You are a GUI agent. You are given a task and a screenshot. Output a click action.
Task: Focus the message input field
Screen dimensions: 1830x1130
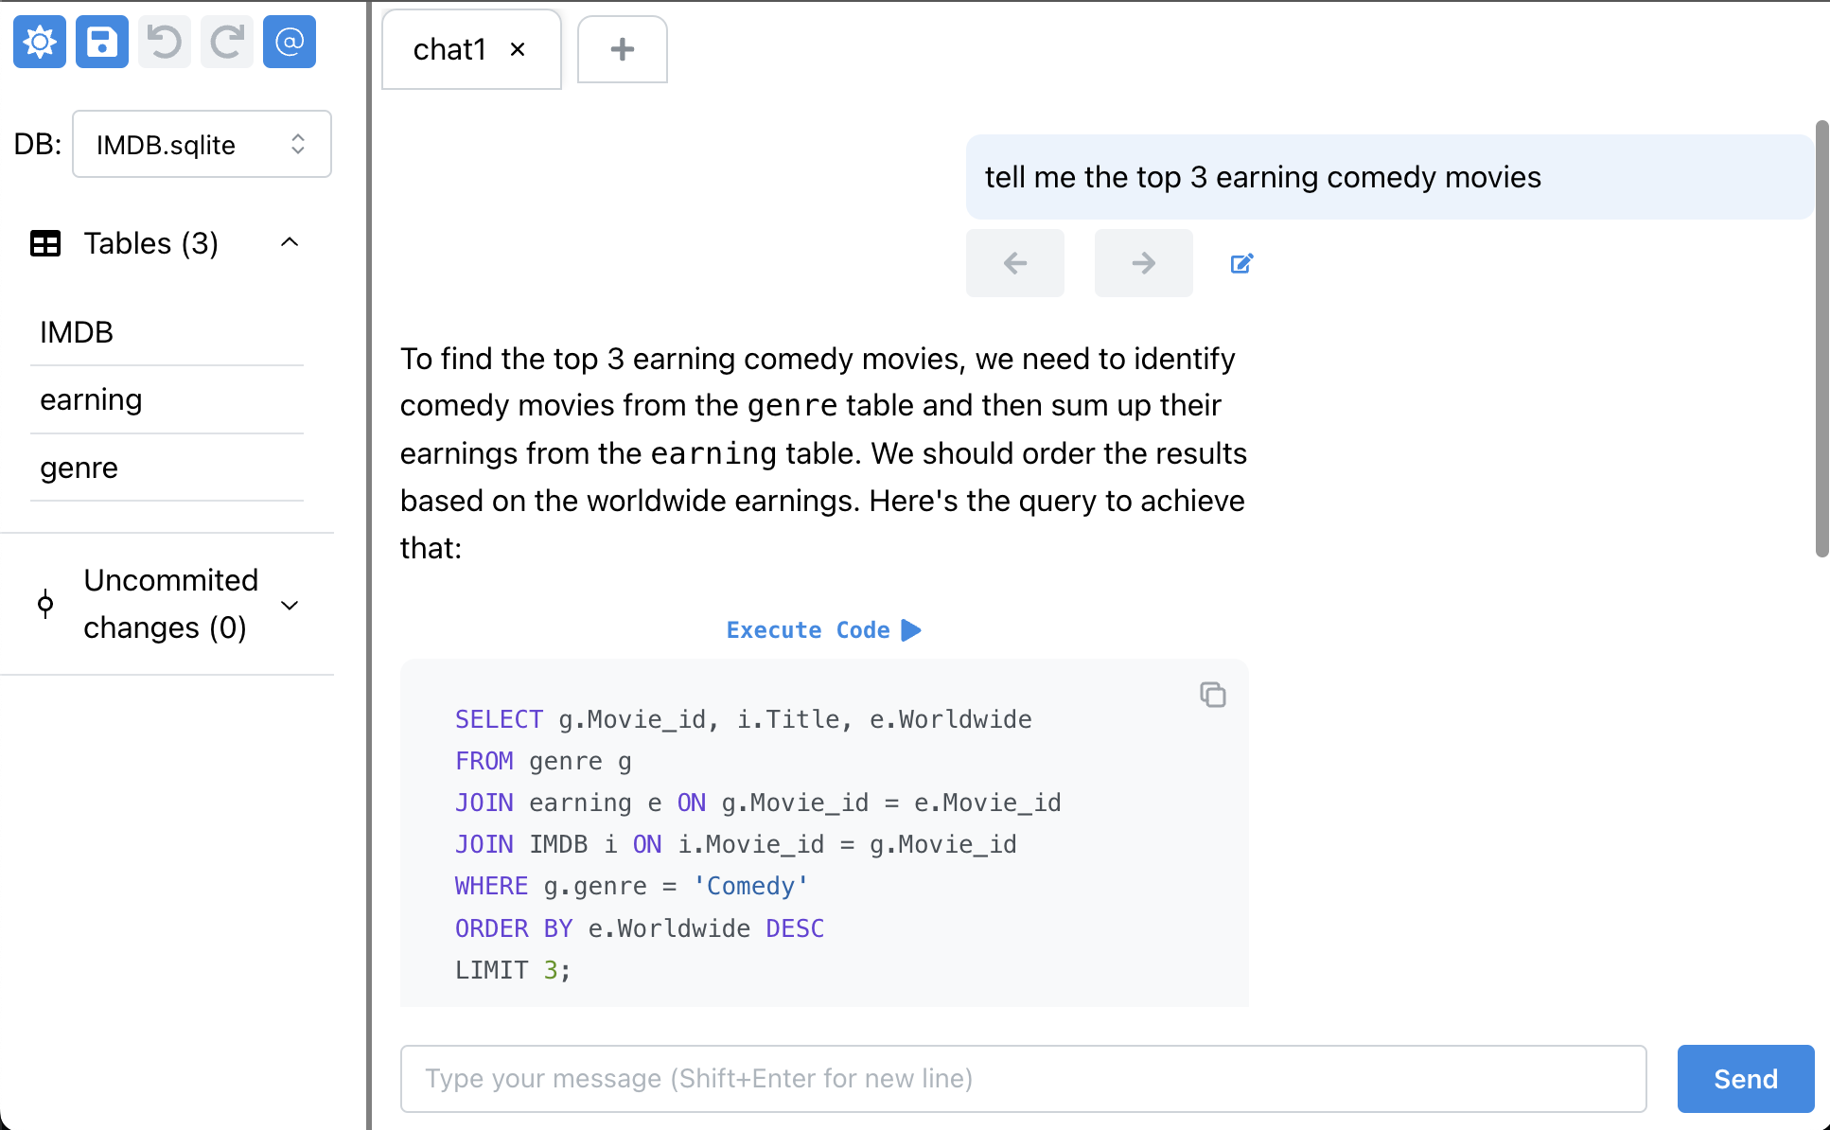1023,1079
